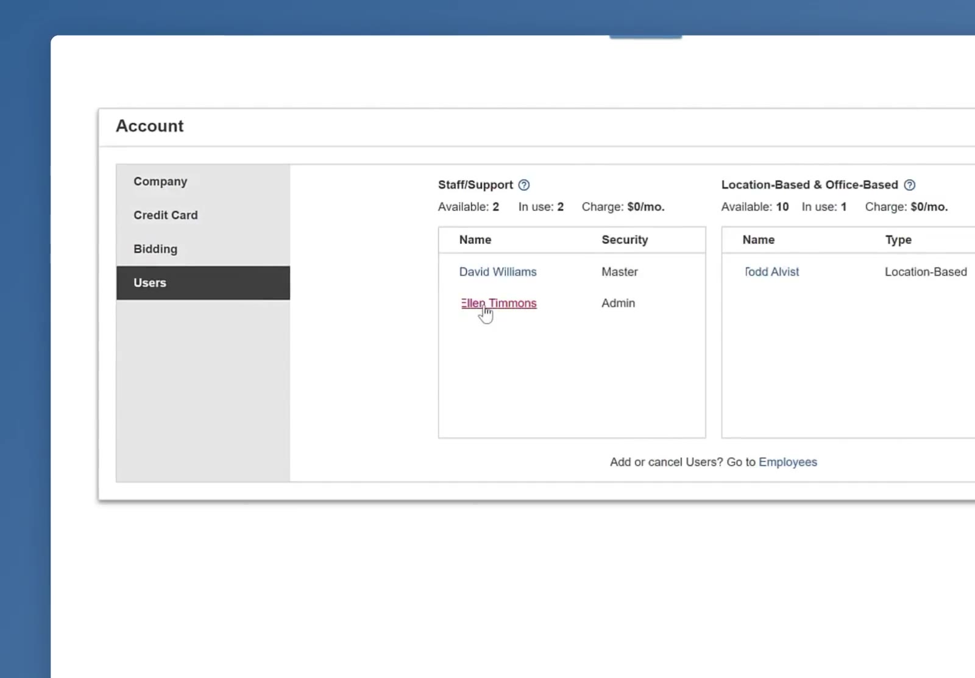
Task: Click the Security column header
Action: 625,240
